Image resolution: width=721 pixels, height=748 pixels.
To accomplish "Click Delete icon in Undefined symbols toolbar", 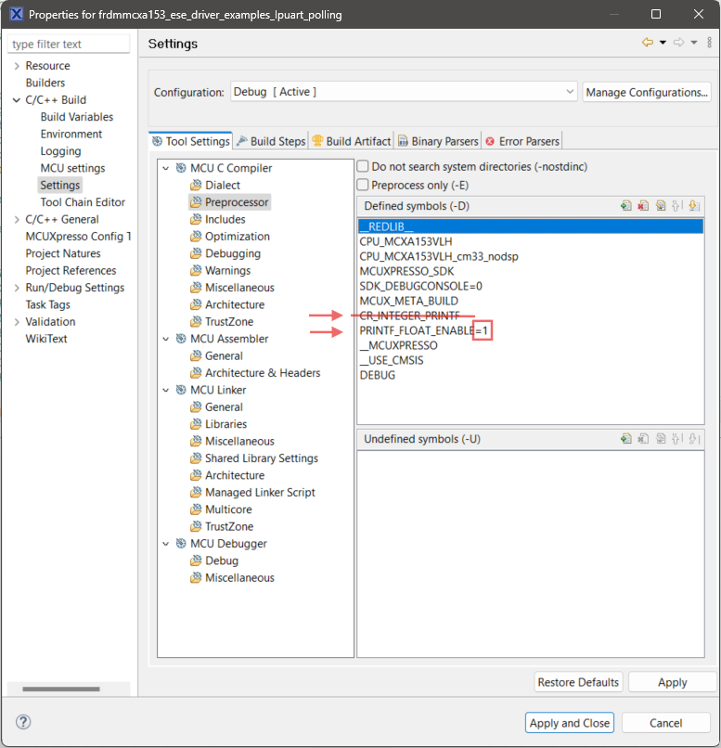I will (x=643, y=438).
